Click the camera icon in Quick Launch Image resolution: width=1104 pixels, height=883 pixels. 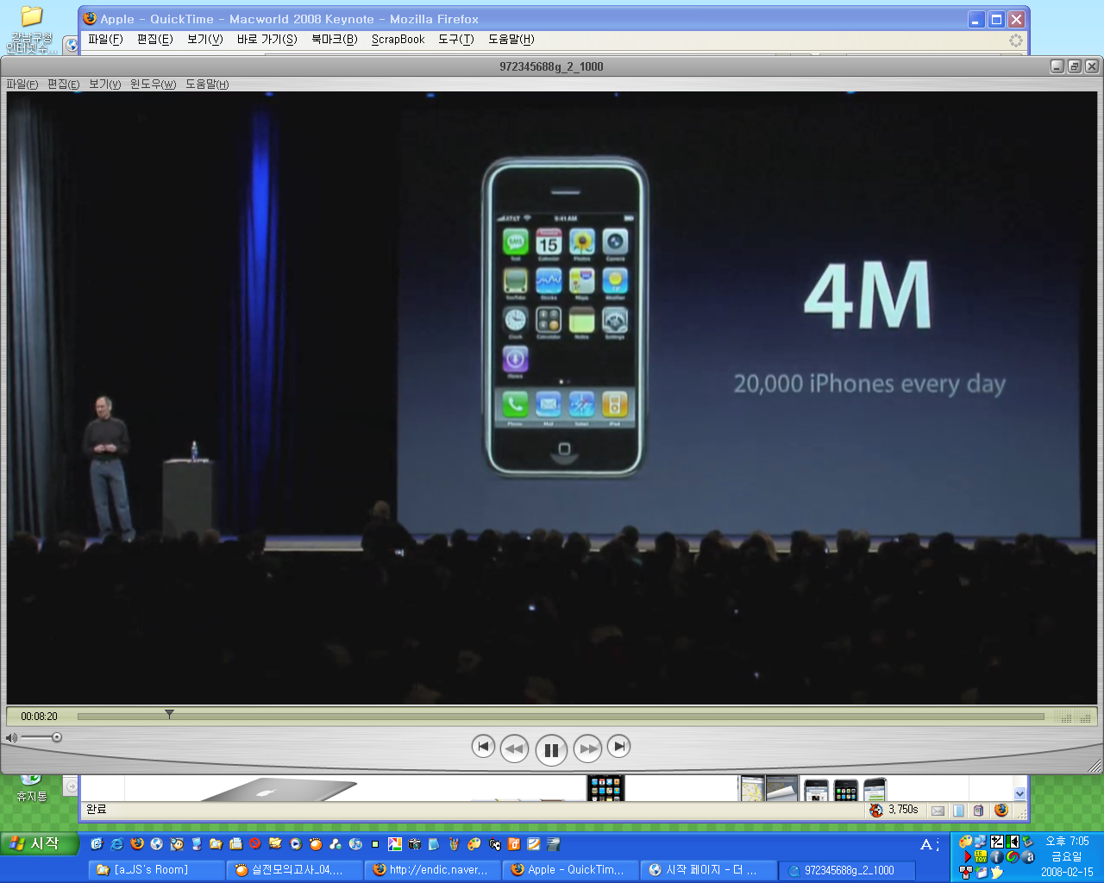[415, 844]
